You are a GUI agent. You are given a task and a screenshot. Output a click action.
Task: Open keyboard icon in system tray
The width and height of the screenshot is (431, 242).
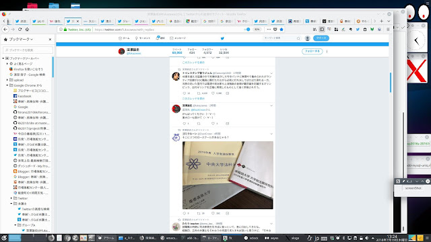(x=324, y=238)
